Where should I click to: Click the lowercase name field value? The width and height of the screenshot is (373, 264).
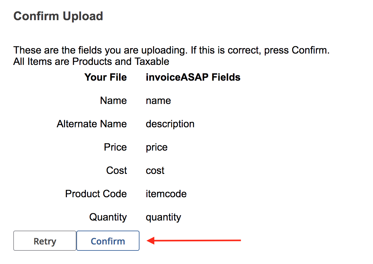[x=158, y=100]
